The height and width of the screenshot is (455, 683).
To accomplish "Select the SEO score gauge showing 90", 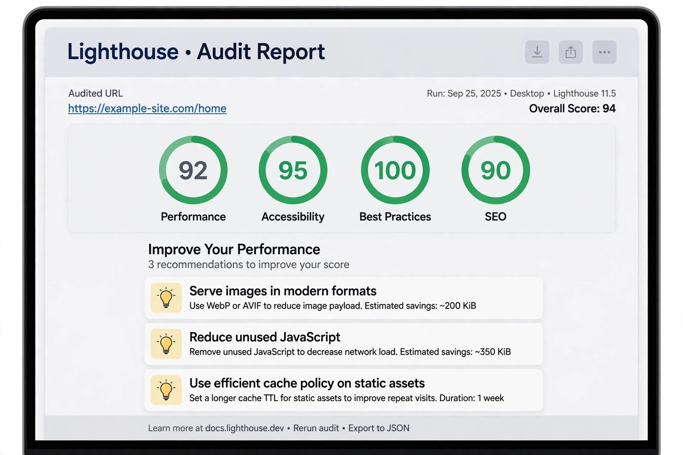I will (496, 170).
